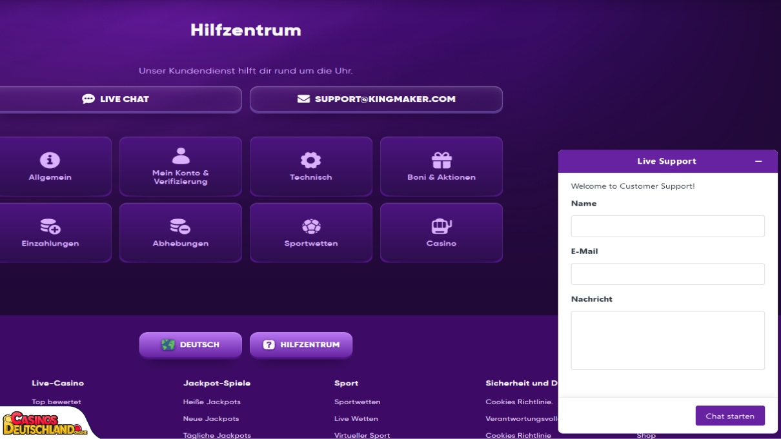Viewport: 781px width, 439px height.
Task: Click the Sport footer heading
Action: (347, 383)
